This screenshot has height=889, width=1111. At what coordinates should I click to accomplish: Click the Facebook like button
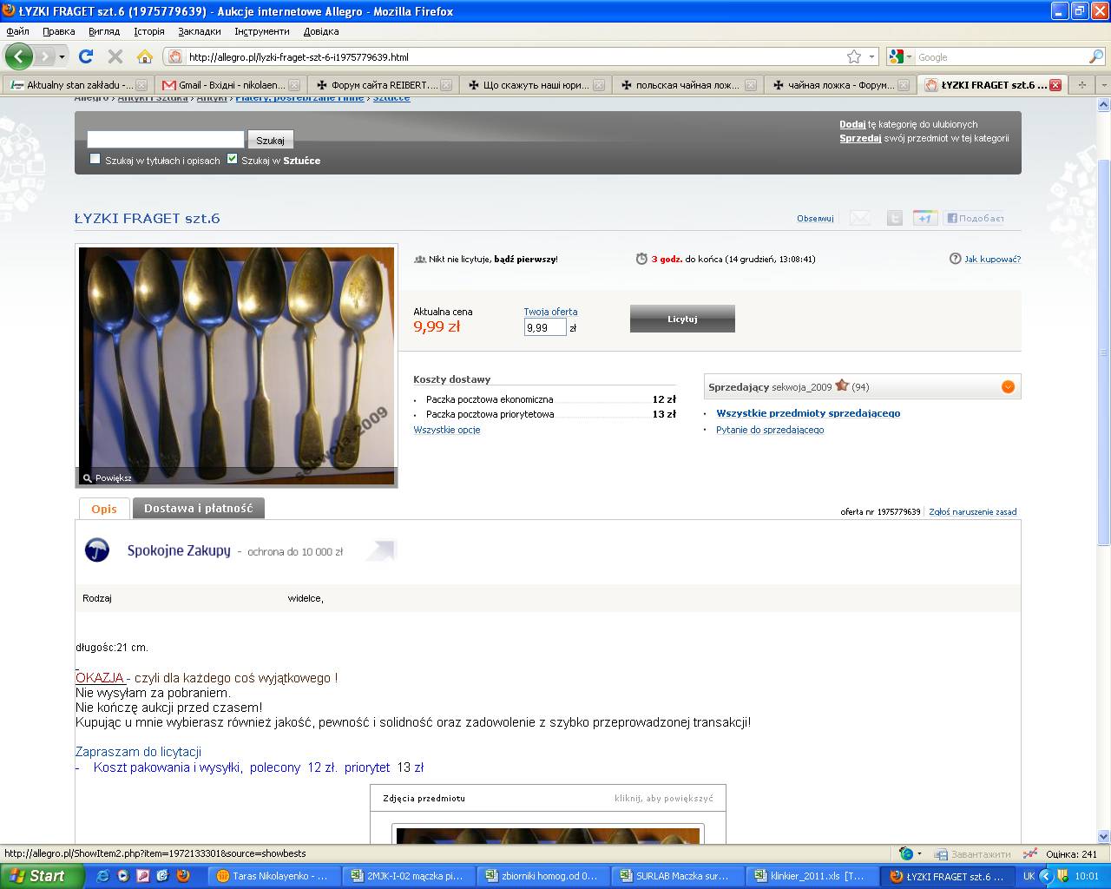(976, 218)
